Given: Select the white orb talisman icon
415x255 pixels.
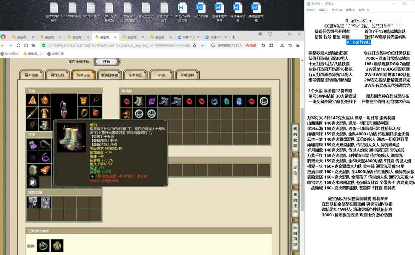Looking at the screenshot, I should (x=33, y=182).
